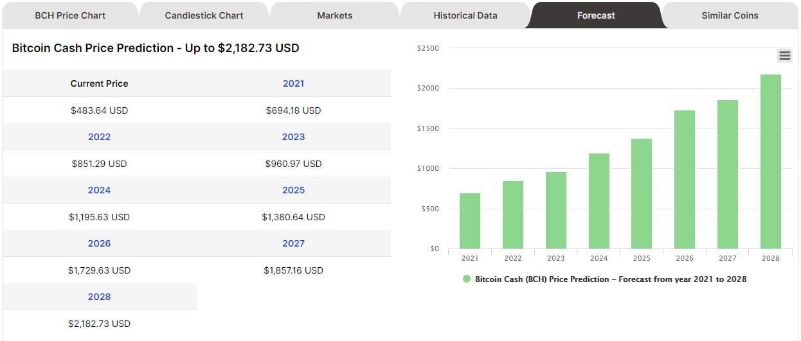Click the 2022 year link in table
The height and width of the screenshot is (341, 801).
click(x=99, y=137)
